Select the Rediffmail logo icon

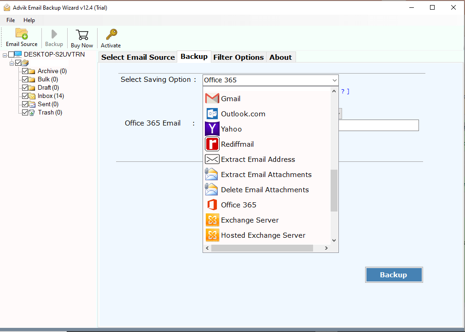coord(212,144)
